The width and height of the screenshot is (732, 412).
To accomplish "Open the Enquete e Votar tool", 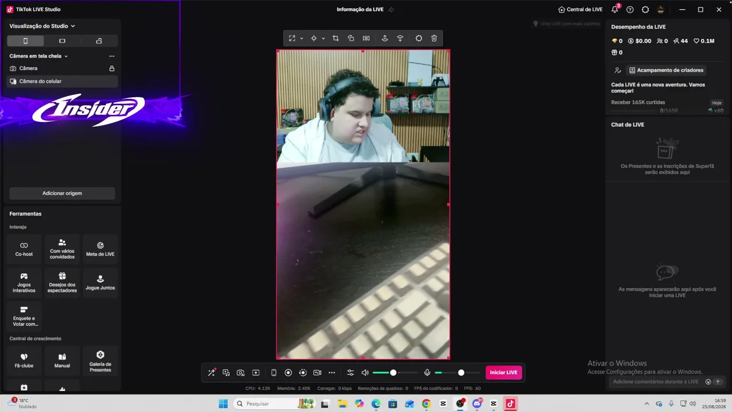I will point(24,316).
